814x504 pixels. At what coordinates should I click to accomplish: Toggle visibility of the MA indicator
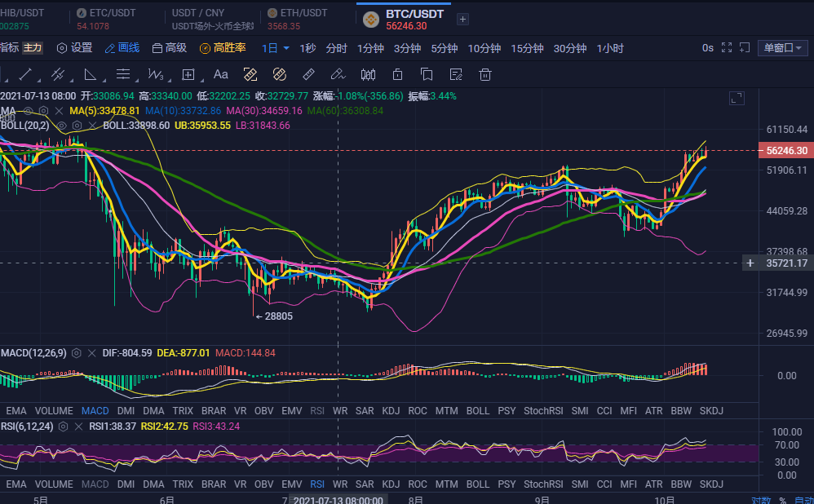point(29,110)
